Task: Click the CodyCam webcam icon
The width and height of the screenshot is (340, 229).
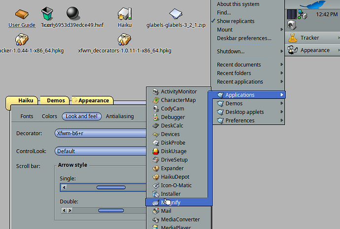Action: pos(156,108)
